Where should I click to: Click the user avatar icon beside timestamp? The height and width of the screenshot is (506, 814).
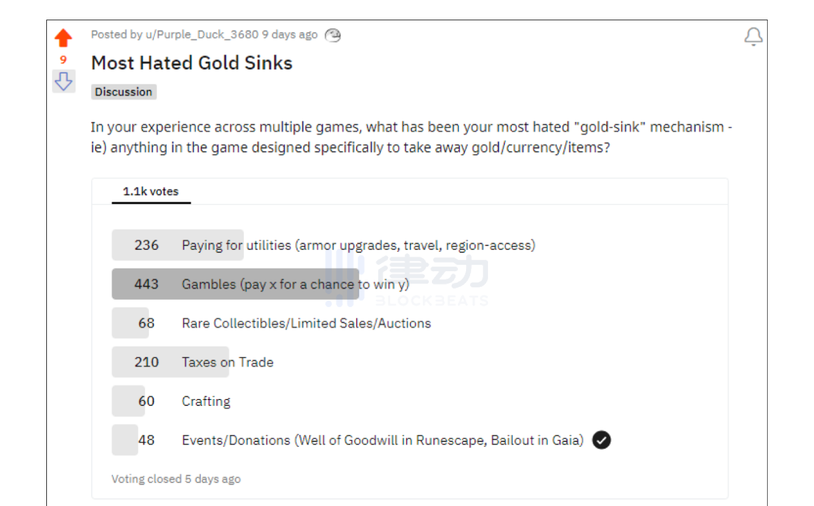tap(333, 35)
